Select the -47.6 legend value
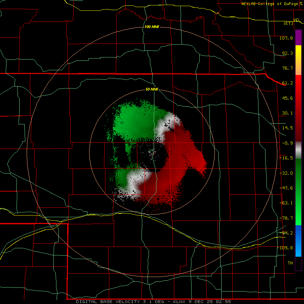This screenshot has width=304, height=304. click(286, 188)
